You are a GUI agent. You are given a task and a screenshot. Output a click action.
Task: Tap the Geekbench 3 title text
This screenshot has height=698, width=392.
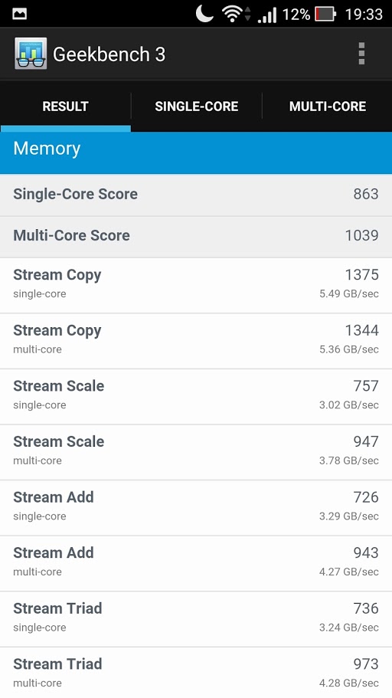point(109,54)
